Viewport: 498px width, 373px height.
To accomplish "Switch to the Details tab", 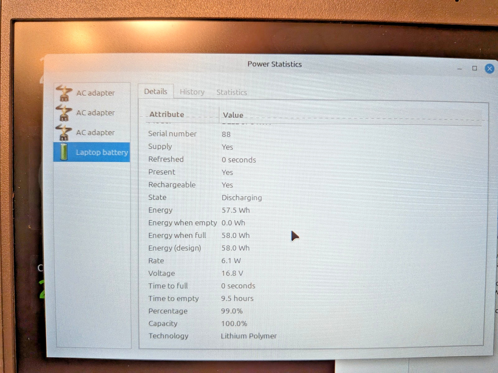I will click(156, 91).
